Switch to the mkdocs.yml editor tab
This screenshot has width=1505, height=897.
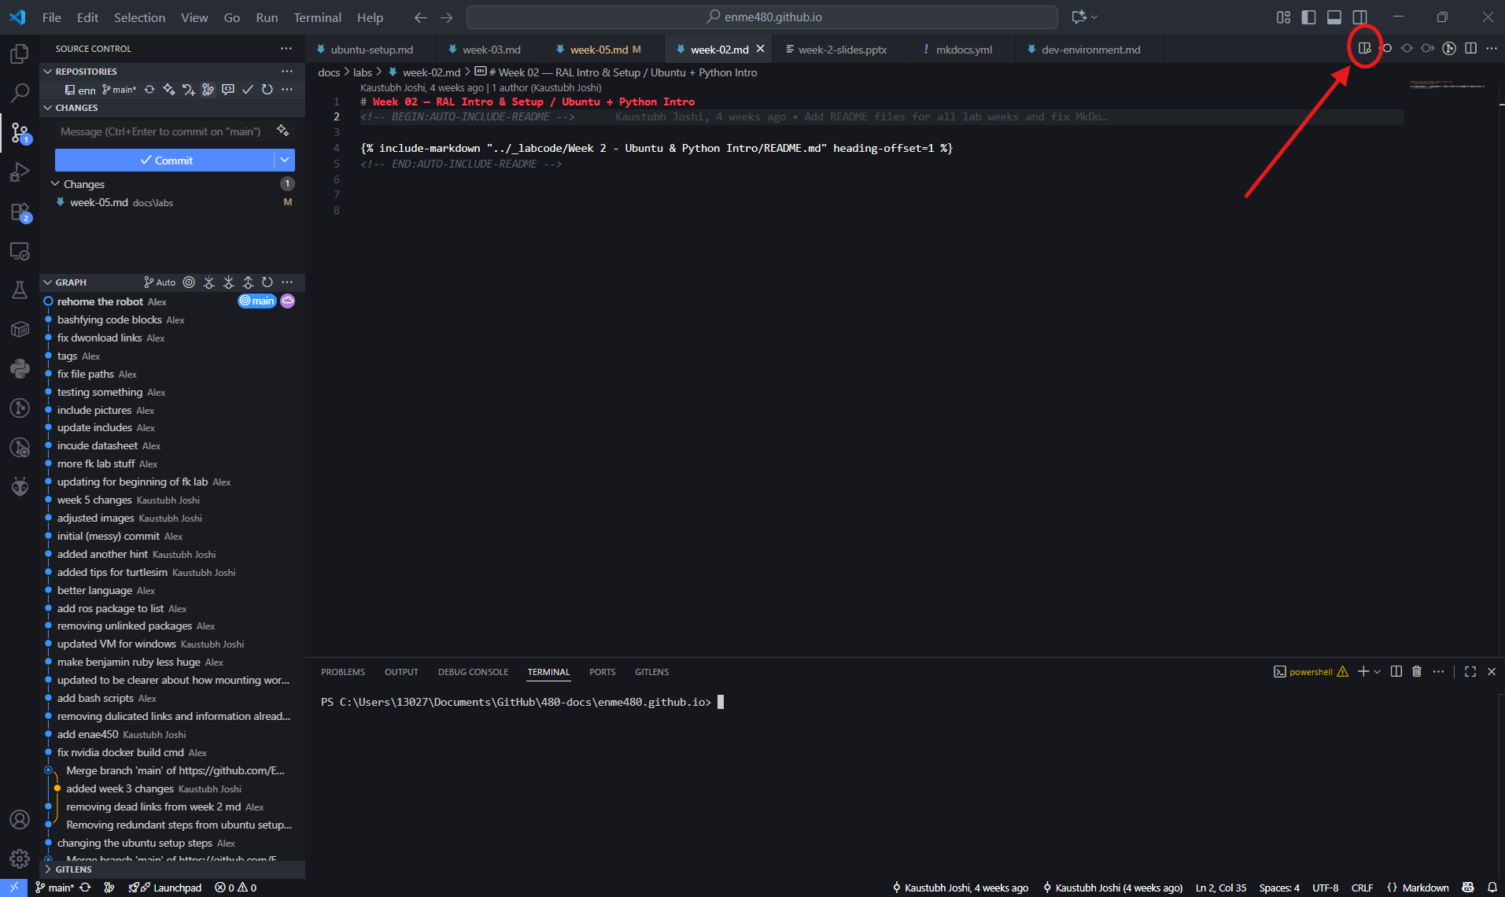tap(964, 50)
